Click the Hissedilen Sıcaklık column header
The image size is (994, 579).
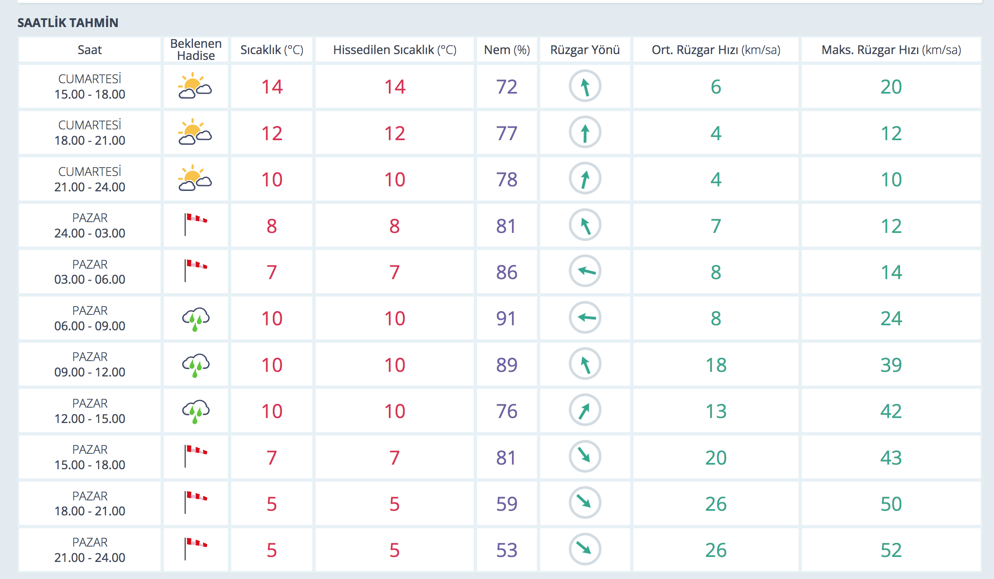pyautogui.click(x=394, y=50)
